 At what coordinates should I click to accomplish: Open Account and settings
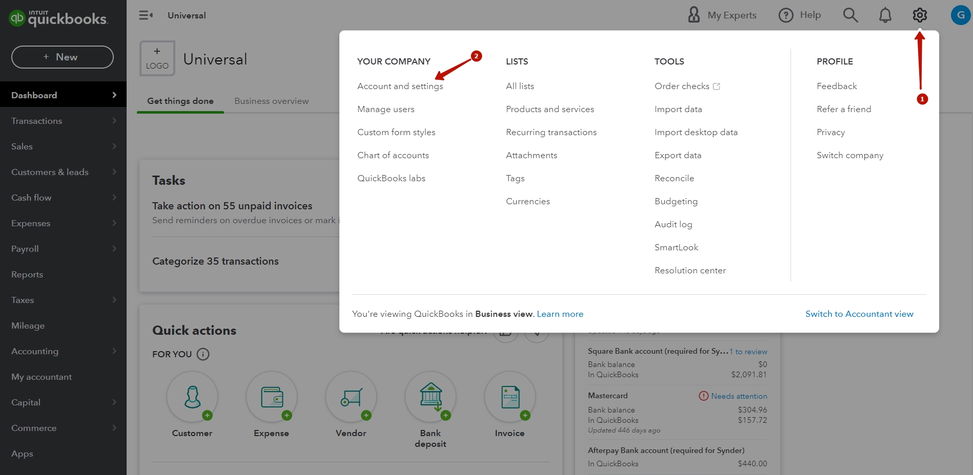(x=400, y=86)
